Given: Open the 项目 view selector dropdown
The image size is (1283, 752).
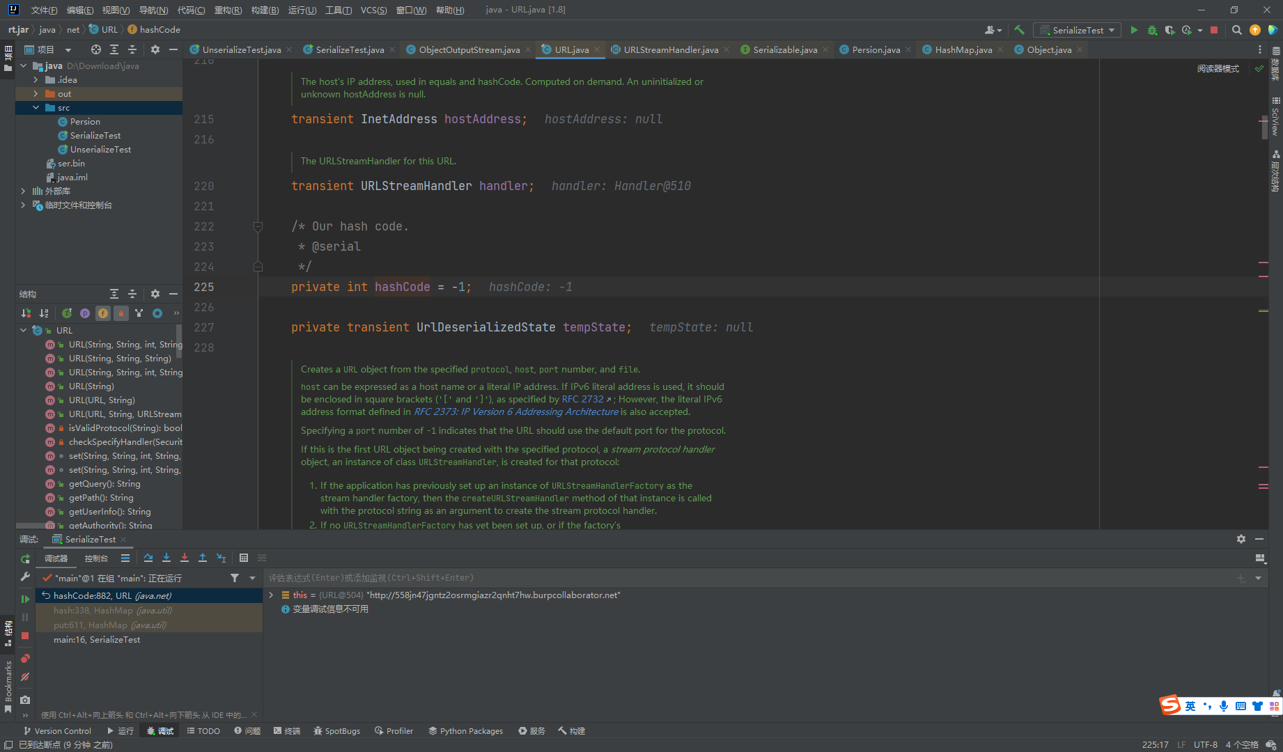Looking at the screenshot, I should [x=68, y=49].
